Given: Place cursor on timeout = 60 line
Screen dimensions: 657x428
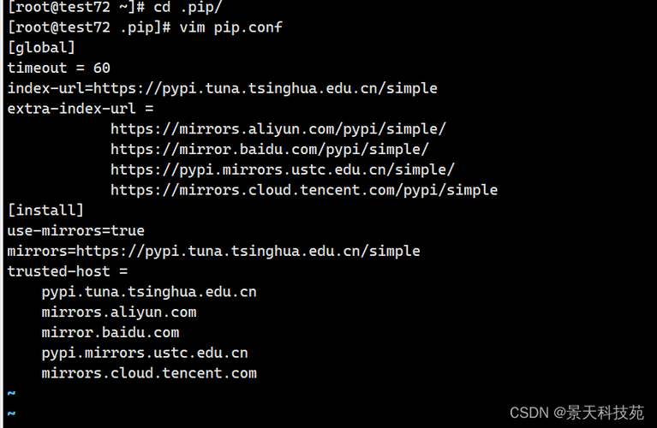Looking at the screenshot, I should [58, 68].
